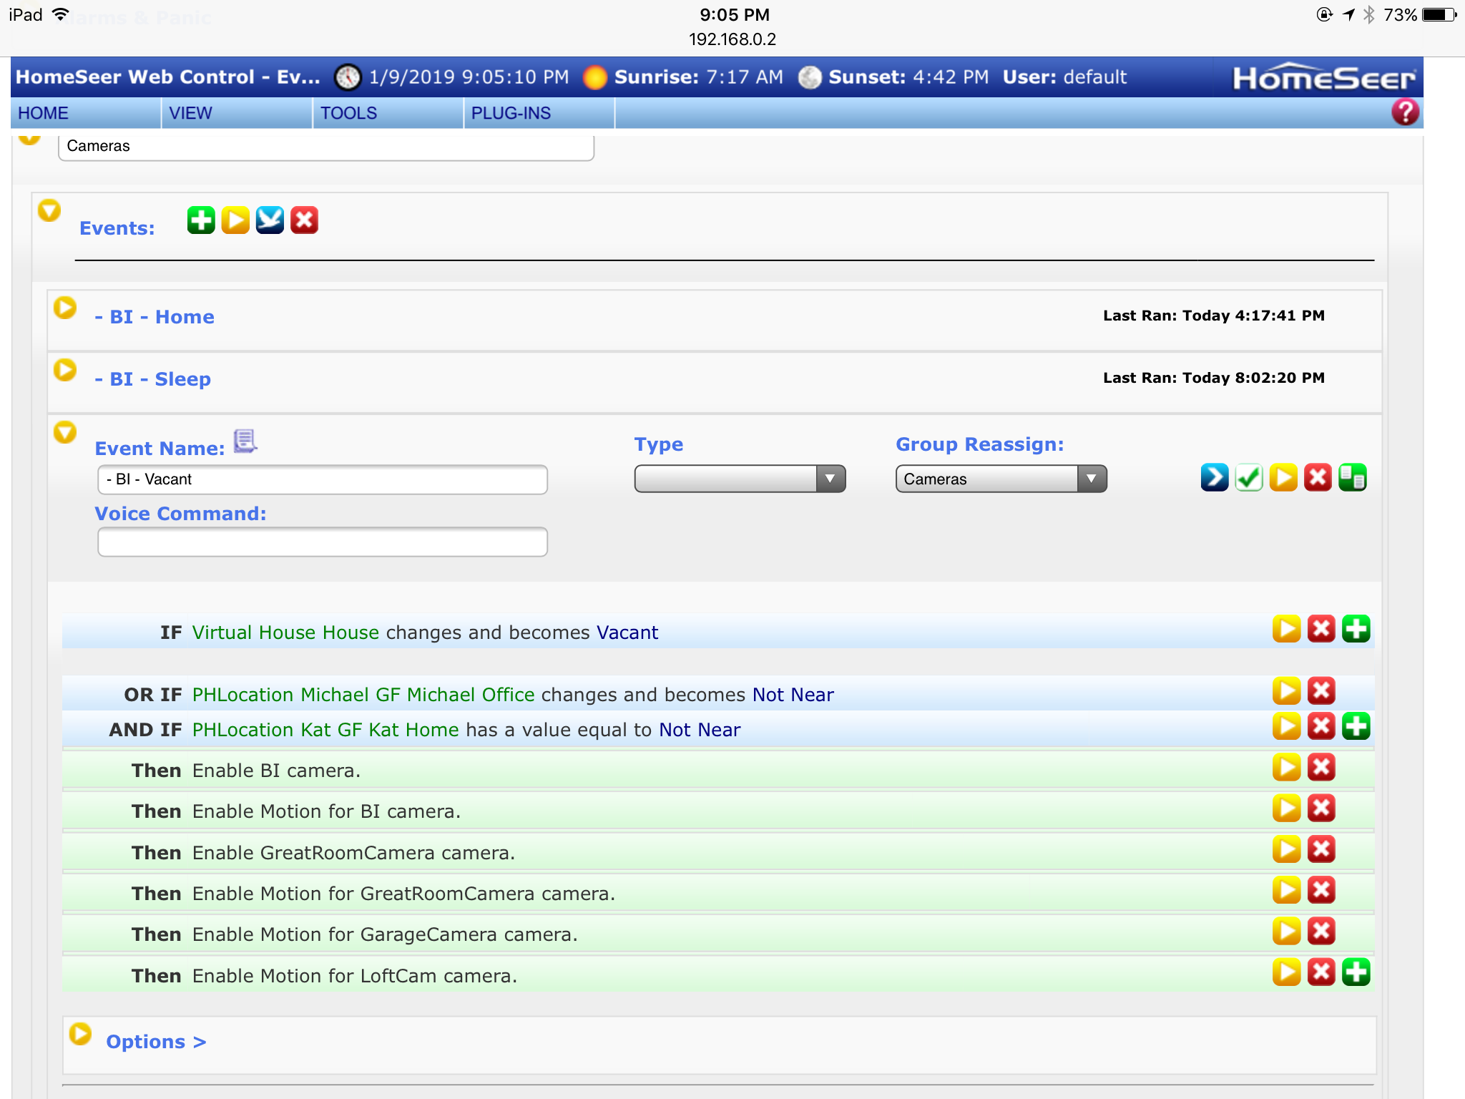Delete BI - Vacant event with header red X
1465x1099 pixels.
pyautogui.click(x=1318, y=477)
